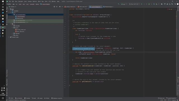Click Android Studio icon in taskbar

pos(3,27)
